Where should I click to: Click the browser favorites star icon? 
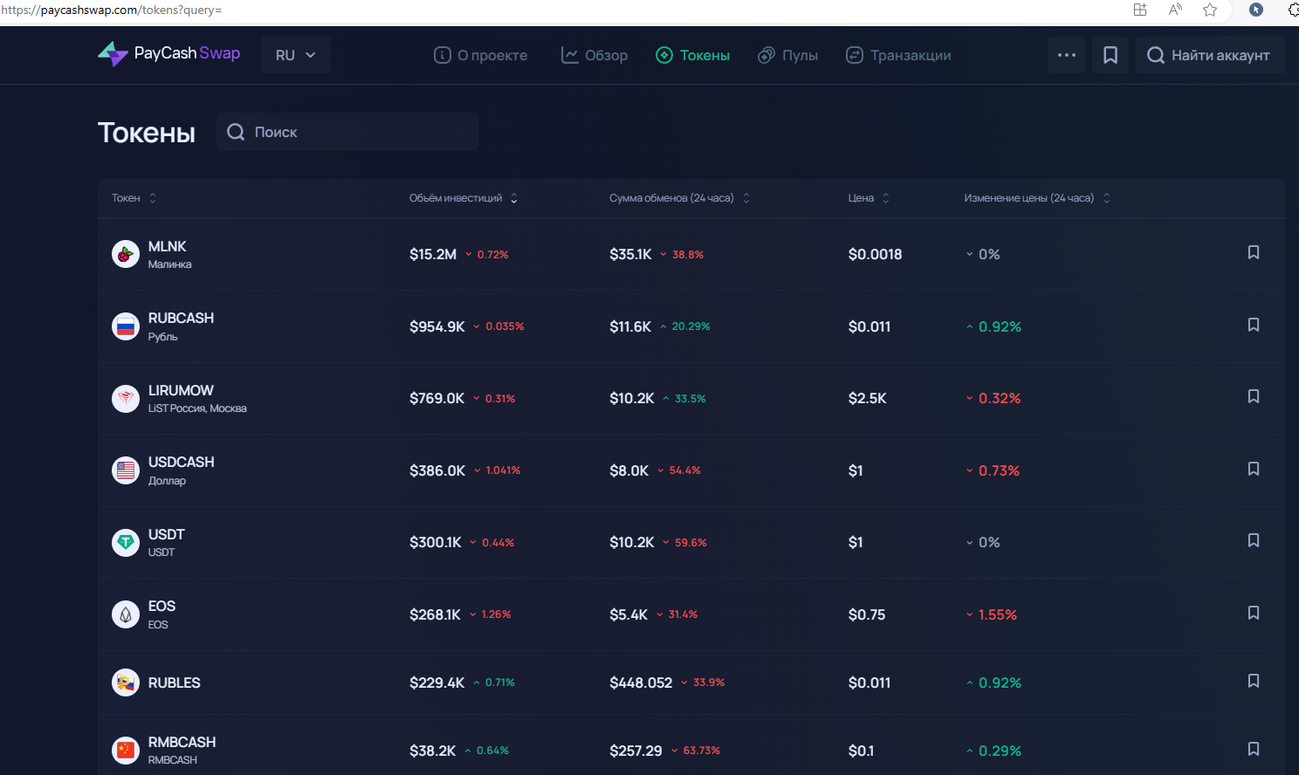(1210, 10)
